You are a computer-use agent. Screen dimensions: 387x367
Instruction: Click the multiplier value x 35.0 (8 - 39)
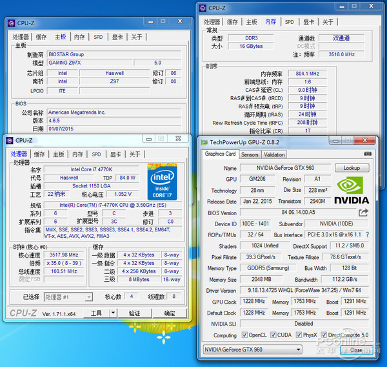(64, 263)
